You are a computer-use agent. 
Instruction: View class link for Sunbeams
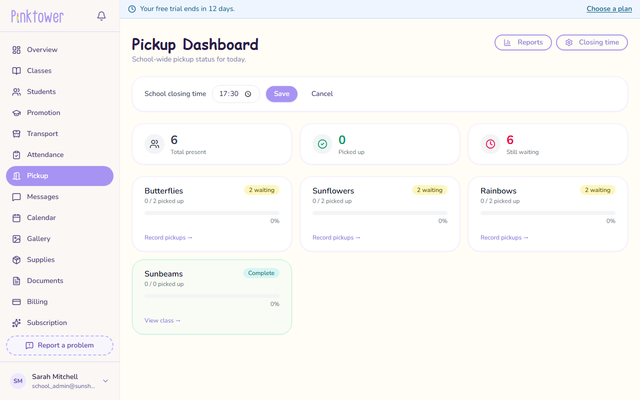(162, 321)
